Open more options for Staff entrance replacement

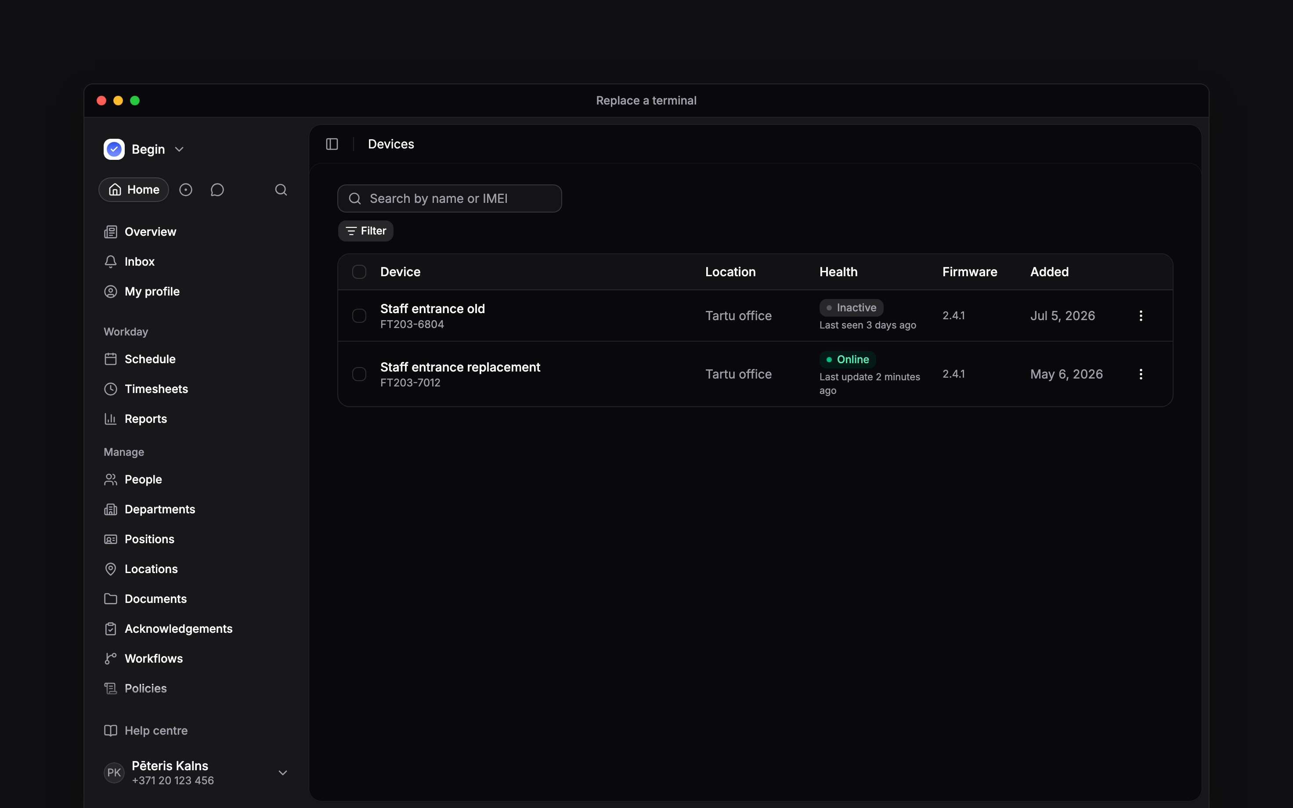[x=1141, y=374]
